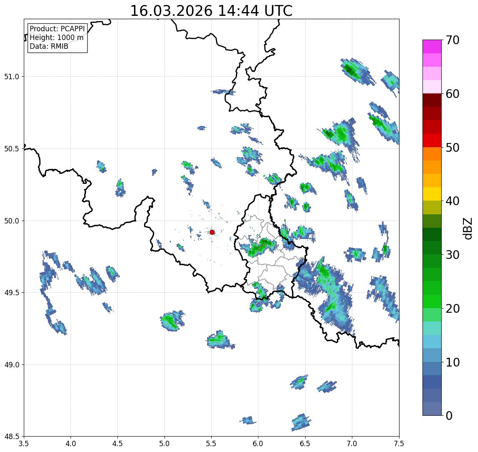Pick the palest pink swatch just above 60
Screen dimensions: 478x452
(432, 87)
